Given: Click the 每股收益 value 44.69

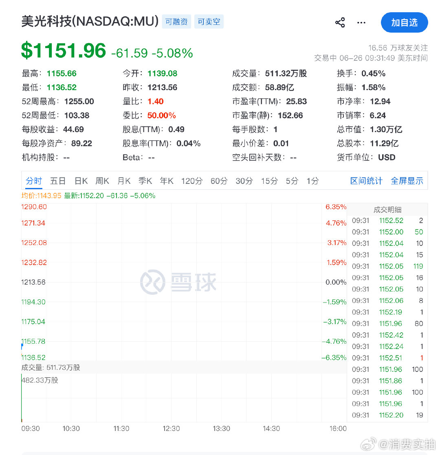Looking at the screenshot, I should coord(73,129).
